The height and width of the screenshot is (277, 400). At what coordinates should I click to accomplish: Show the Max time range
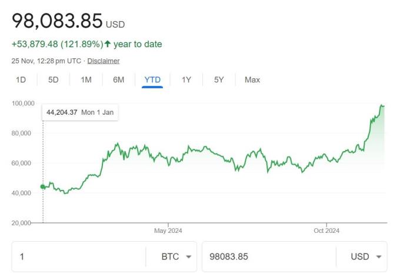(252, 80)
